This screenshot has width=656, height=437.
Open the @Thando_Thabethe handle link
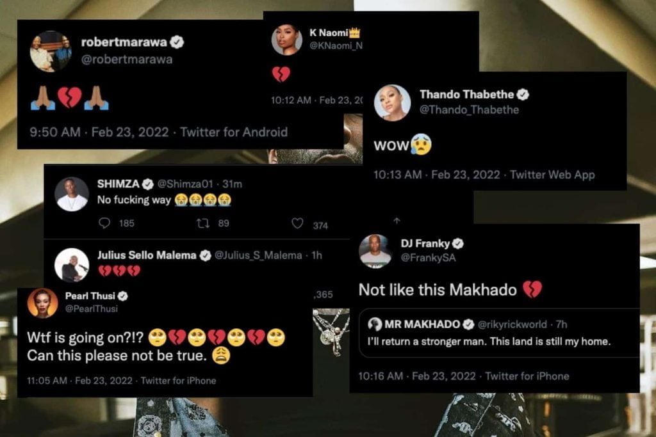click(x=469, y=110)
